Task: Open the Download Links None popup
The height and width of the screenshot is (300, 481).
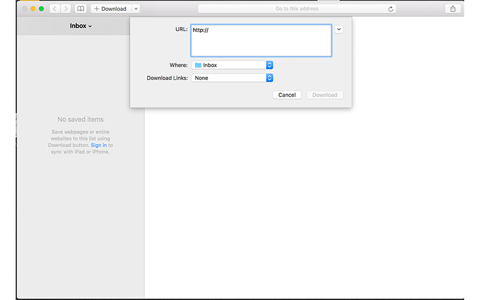Action: pyautogui.click(x=232, y=78)
